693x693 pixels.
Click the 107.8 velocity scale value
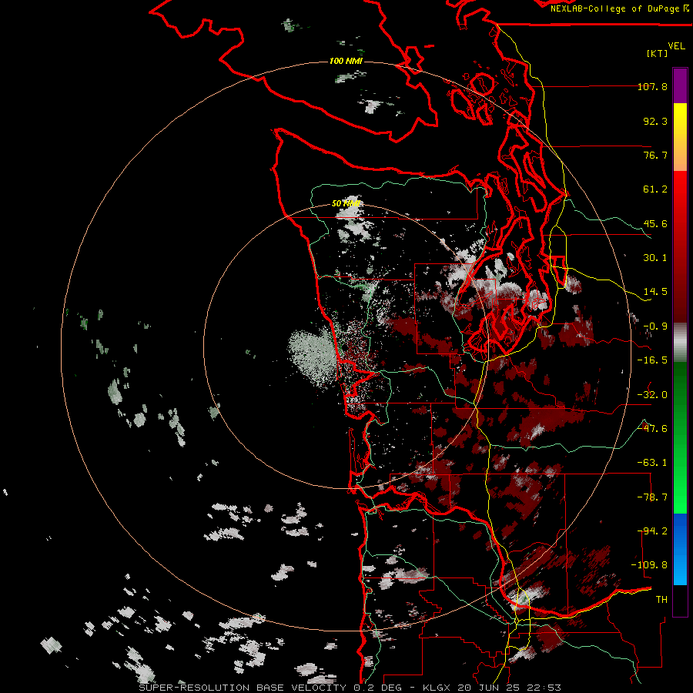[652, 86]
